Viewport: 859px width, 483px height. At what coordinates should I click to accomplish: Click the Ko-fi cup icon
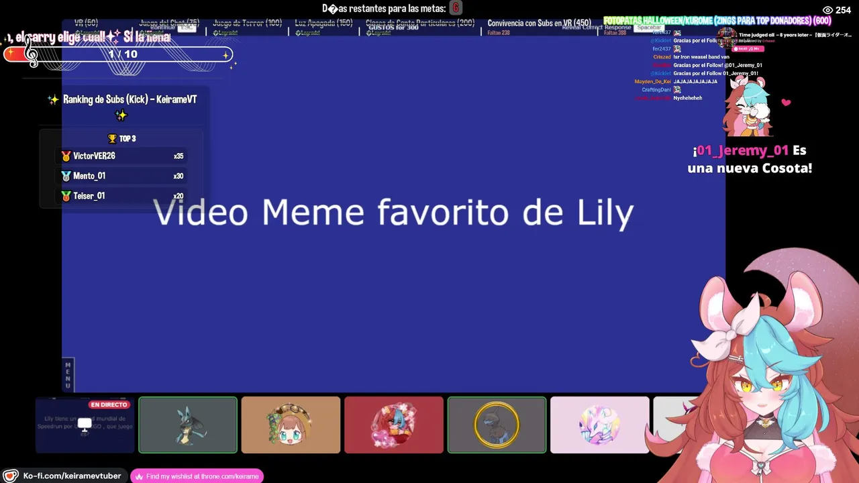11,476
